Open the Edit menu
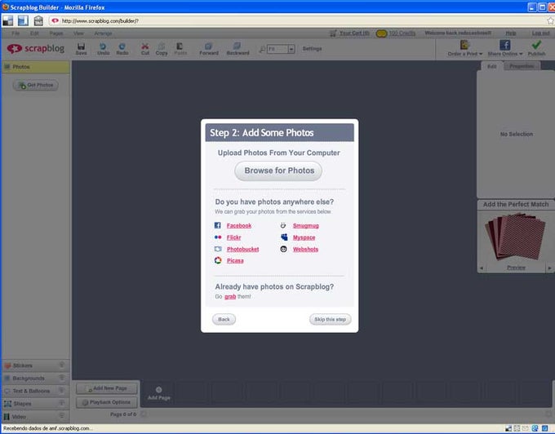The width and height of the screenshot is (555, 434). point(34,33)
